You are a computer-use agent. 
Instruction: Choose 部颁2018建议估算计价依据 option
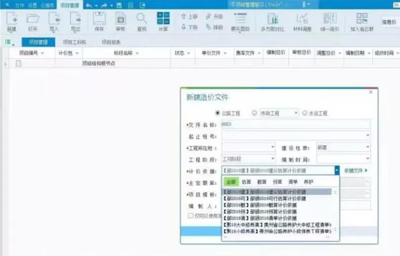pos(277,192)
